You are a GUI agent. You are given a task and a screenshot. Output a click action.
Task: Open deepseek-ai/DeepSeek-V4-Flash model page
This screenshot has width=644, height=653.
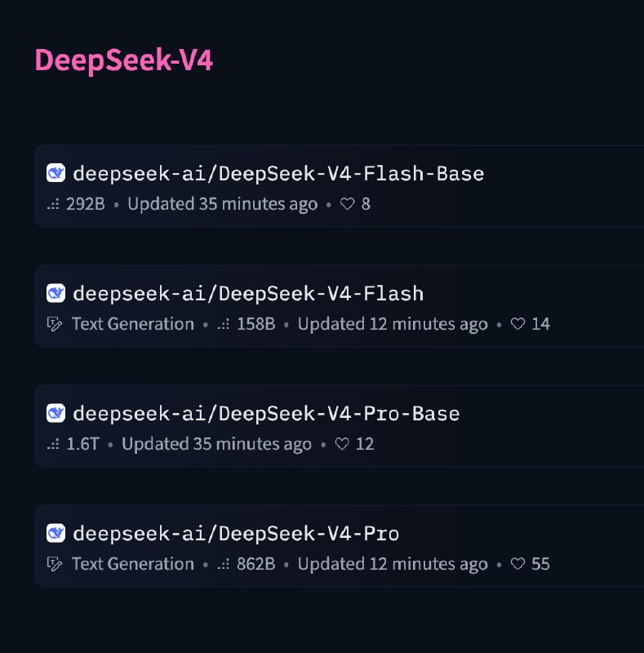[x=248, y=293]
